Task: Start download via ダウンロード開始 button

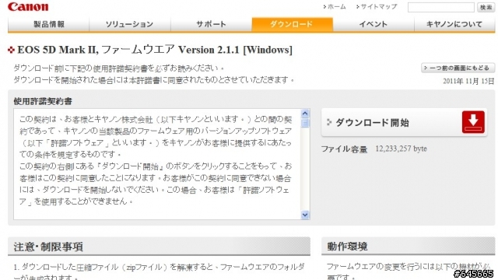Action: pos(404,123)
